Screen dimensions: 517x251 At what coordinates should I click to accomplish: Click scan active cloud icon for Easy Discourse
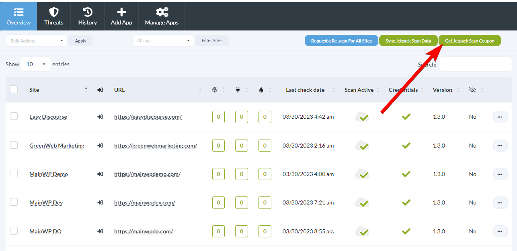[362, 117]
